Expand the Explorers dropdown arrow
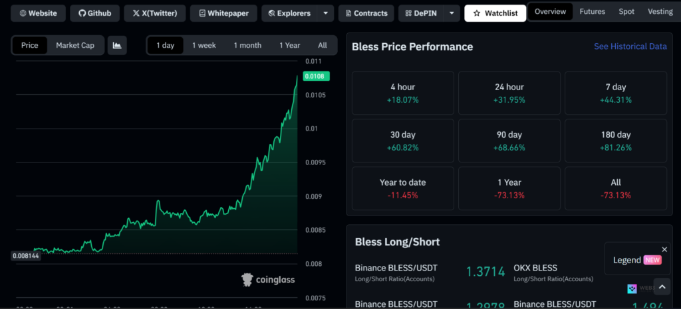The width and height of the screenshot is (681, 309). click(x=326, y=13)
